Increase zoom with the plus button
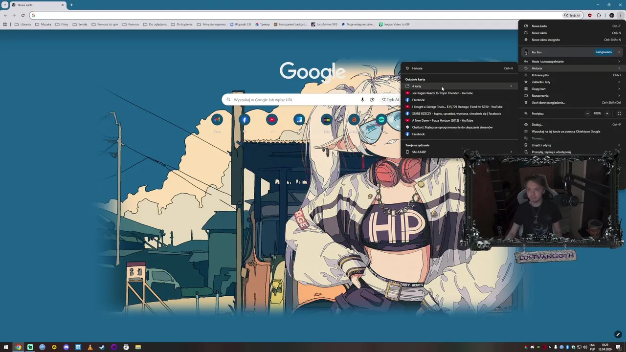This screenshot has width=626, height=352. pos(607,113)
